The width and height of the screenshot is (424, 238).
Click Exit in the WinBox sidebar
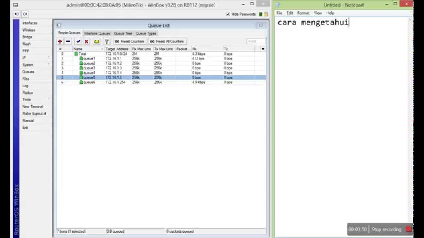(25, 127)
